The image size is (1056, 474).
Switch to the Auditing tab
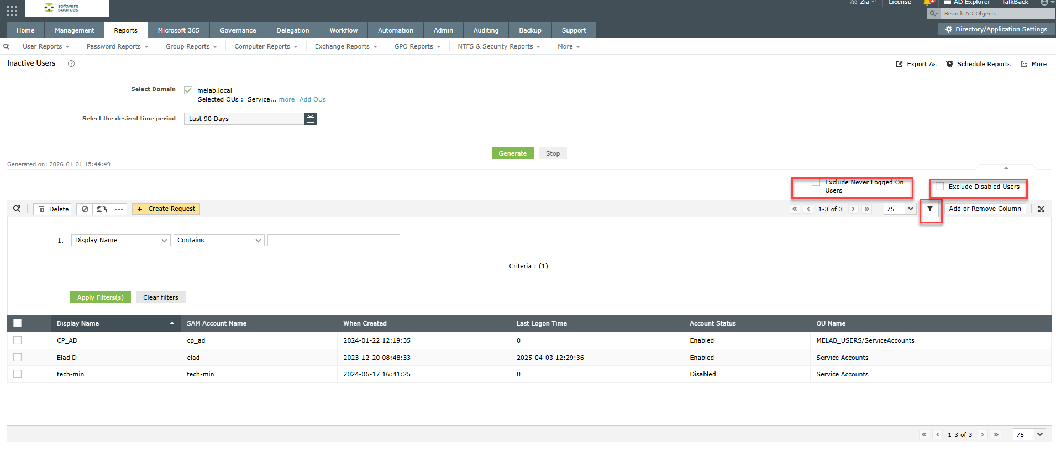point(486,30)
